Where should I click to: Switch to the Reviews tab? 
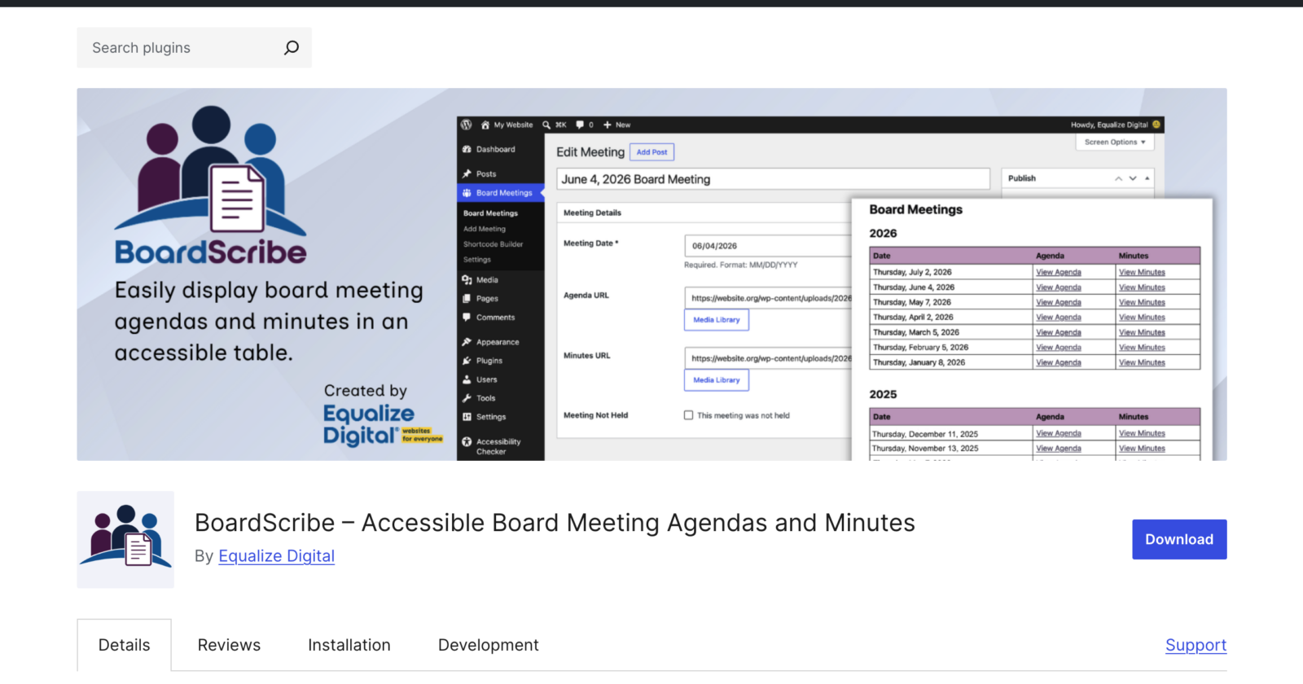[229, 645]
